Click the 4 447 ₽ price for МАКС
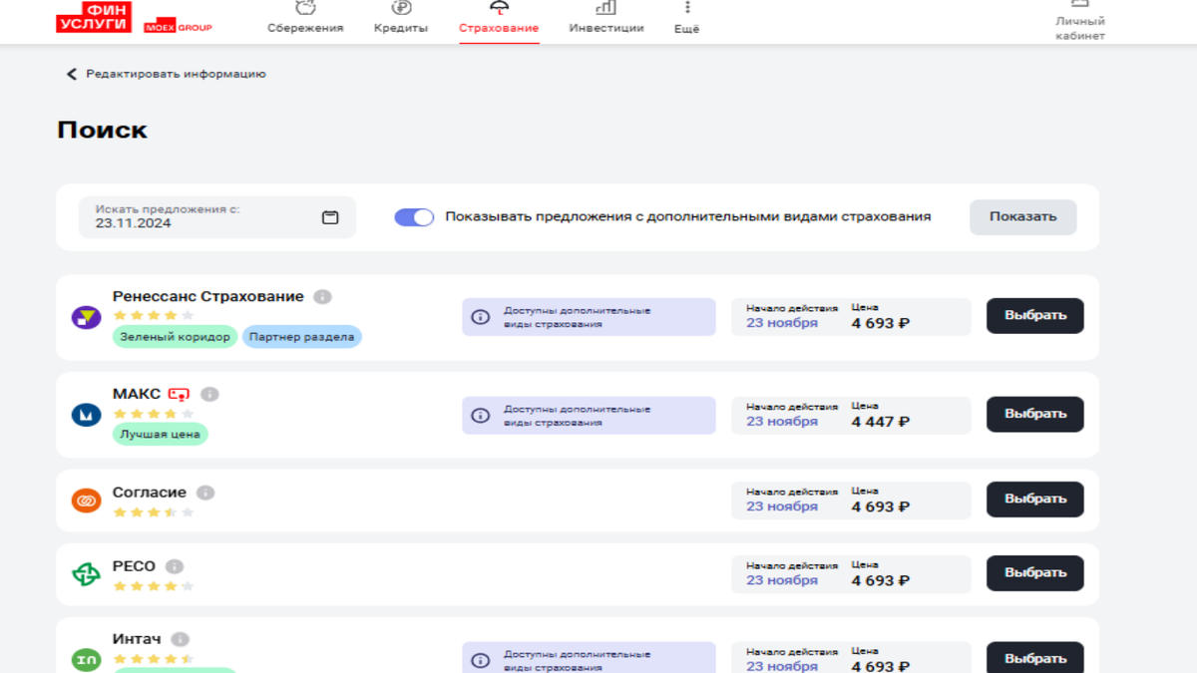 pyautogui.click(x=881, y=422)
